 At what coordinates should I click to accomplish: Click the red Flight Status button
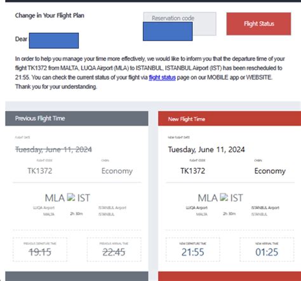[258, 23]
